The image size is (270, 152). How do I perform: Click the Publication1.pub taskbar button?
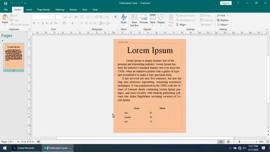[58, 148]
